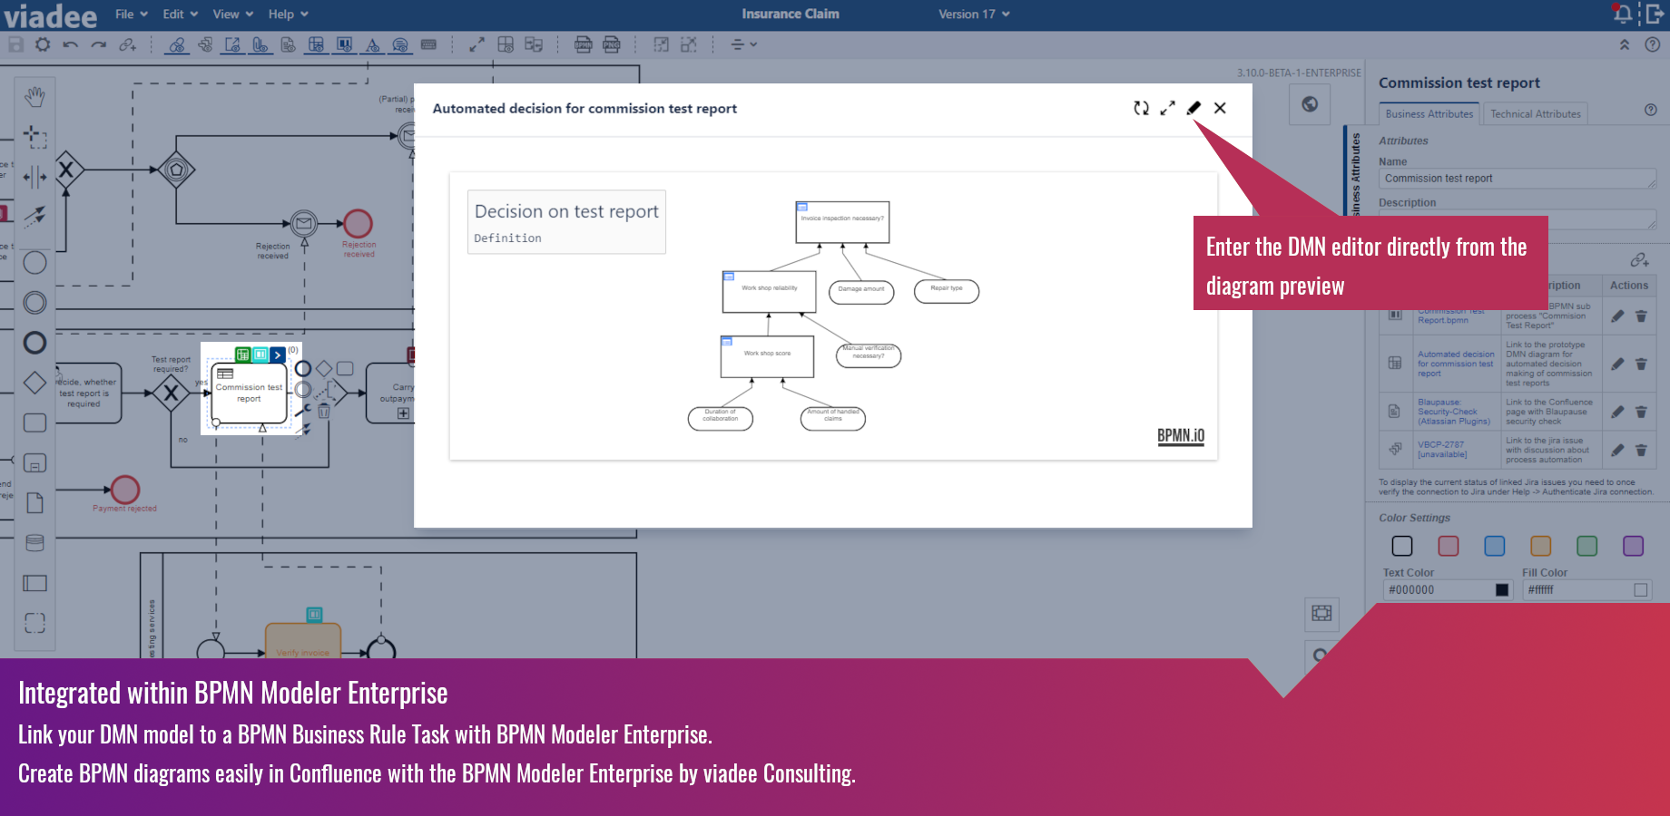Screen dimensions: 1670x816
Task: Click Commission test report task on canvas
Action: click(249, 393)
